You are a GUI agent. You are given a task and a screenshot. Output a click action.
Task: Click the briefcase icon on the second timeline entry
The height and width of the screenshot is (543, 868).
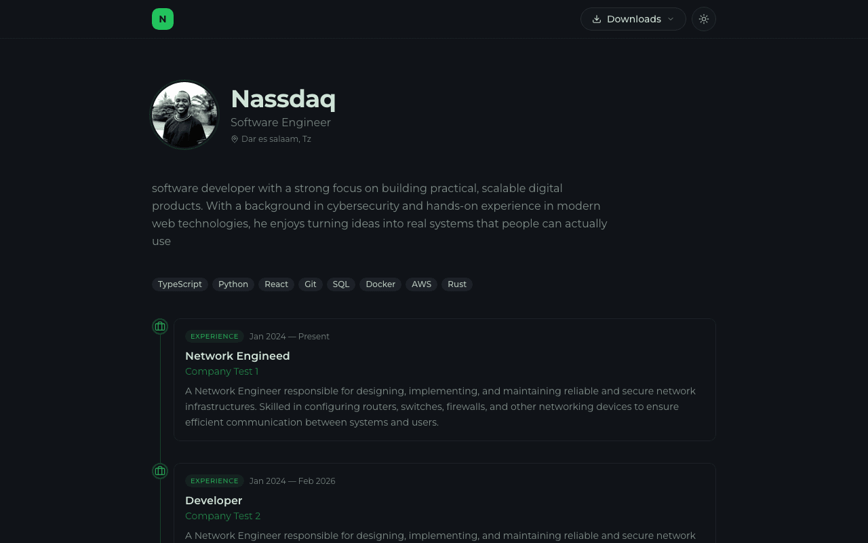(160, 470)
